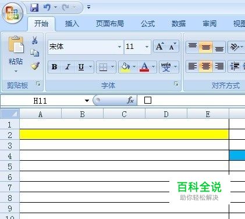Open underline style dropdown arrow

coord(91,67)
